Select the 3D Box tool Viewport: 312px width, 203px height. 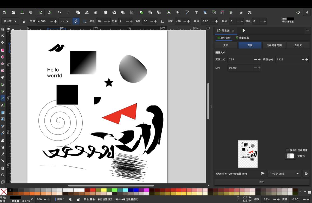[x=3, y=71]
